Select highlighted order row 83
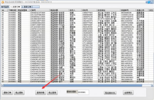 point(77,81)
